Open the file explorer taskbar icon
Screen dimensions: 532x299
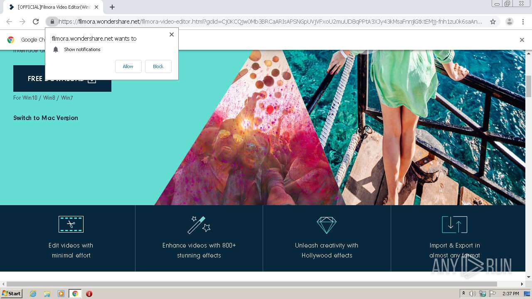click(x=47, y=294)
